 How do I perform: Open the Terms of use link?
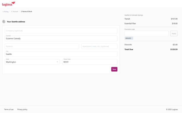coord(9,109)
